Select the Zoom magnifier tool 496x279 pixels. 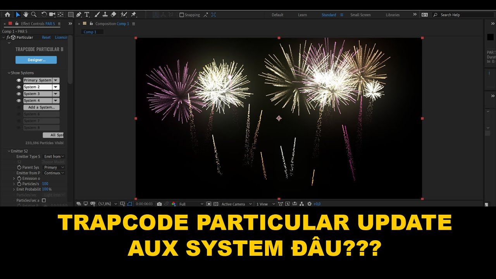pos(34,15)
